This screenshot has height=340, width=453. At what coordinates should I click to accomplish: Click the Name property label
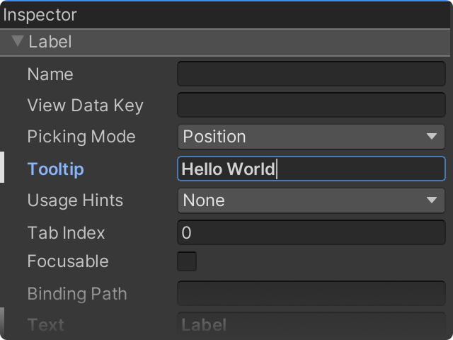[50, 74]
